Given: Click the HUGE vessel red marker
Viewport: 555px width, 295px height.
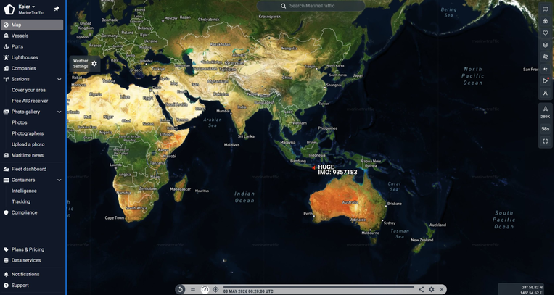Looking at the screenshot, I should point(313,167).
